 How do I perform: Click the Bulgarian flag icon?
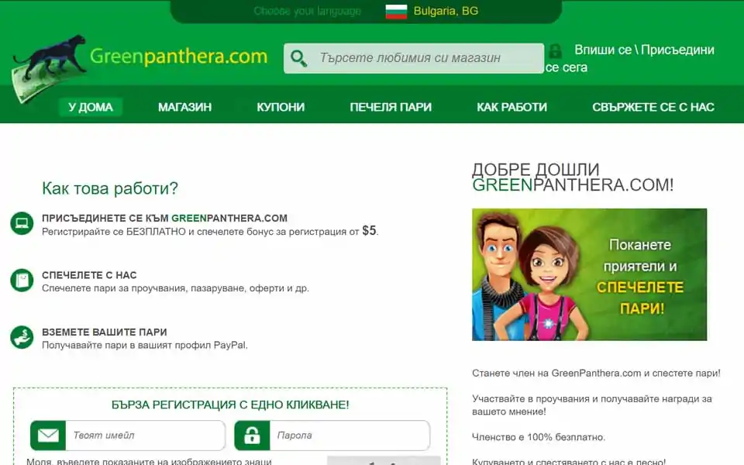click(x=396, y=12)
